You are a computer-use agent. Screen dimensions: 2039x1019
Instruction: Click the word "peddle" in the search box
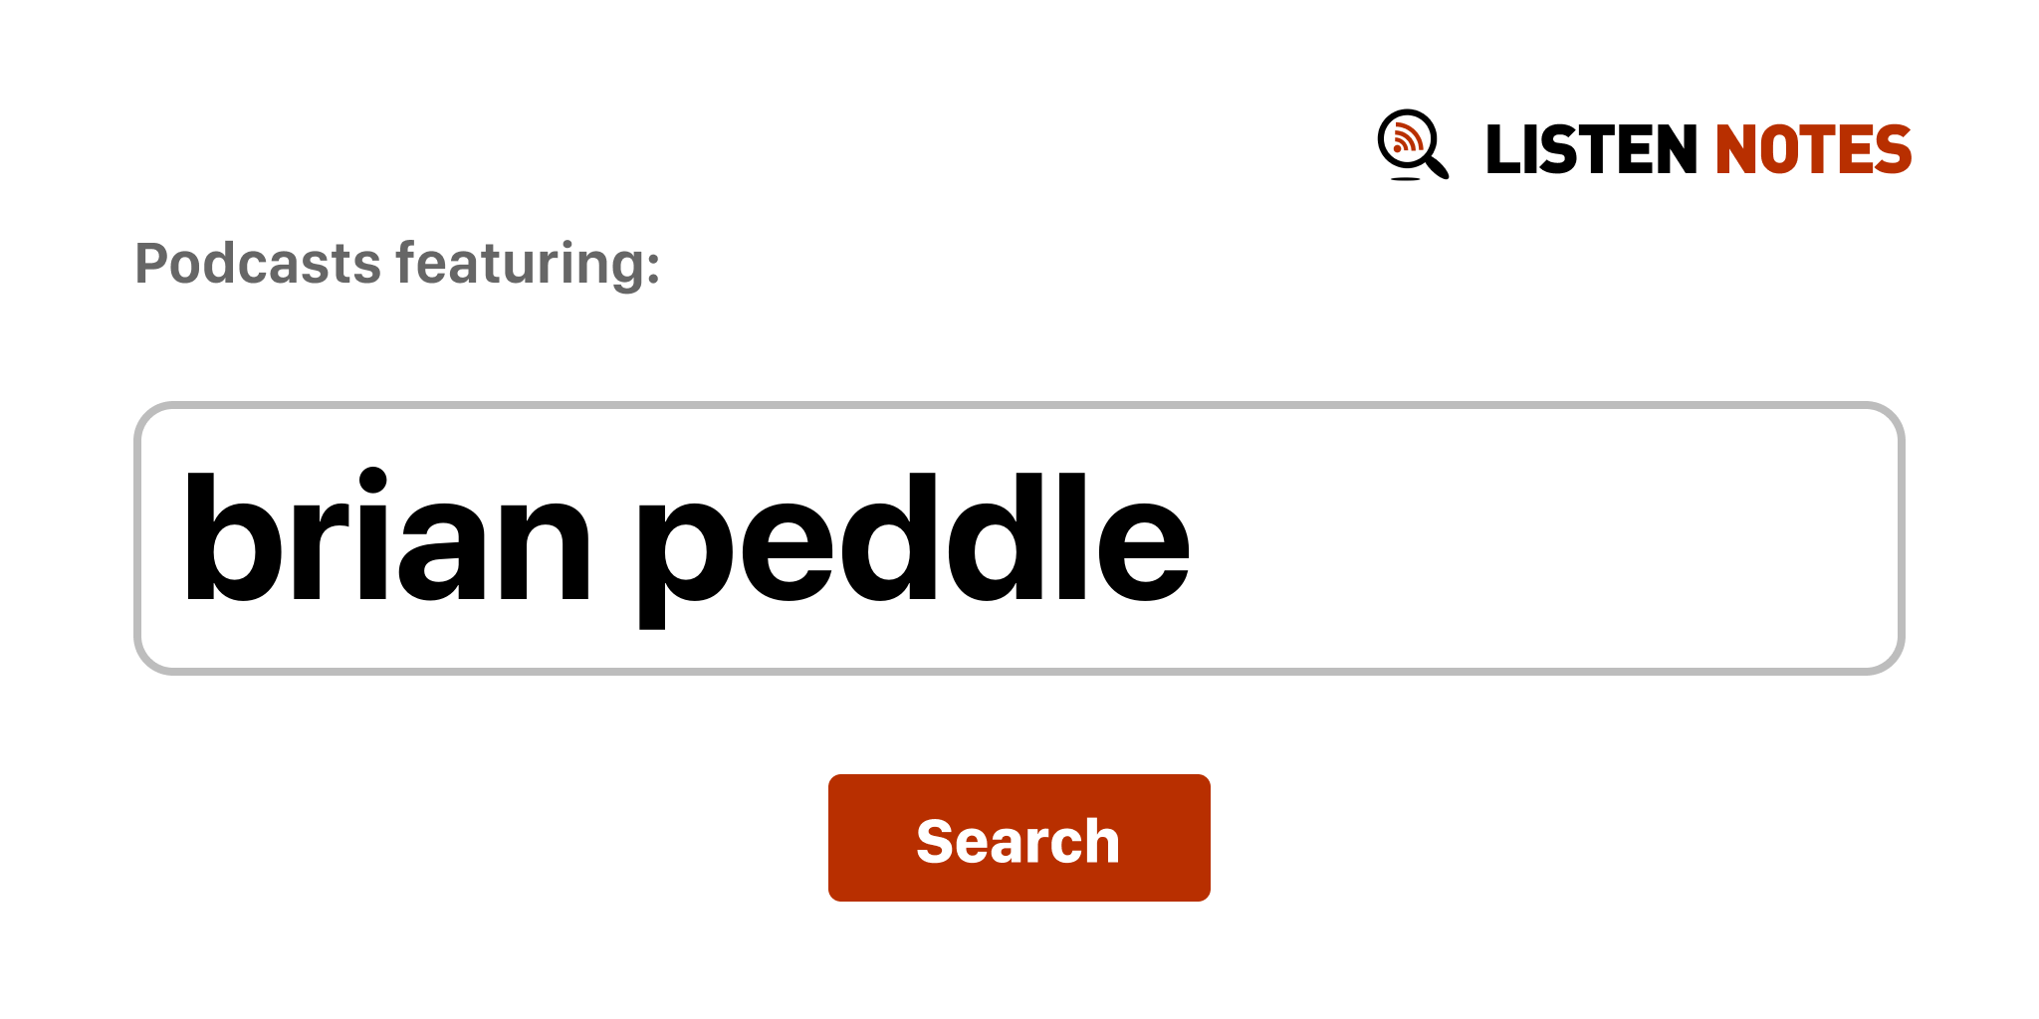912,538
